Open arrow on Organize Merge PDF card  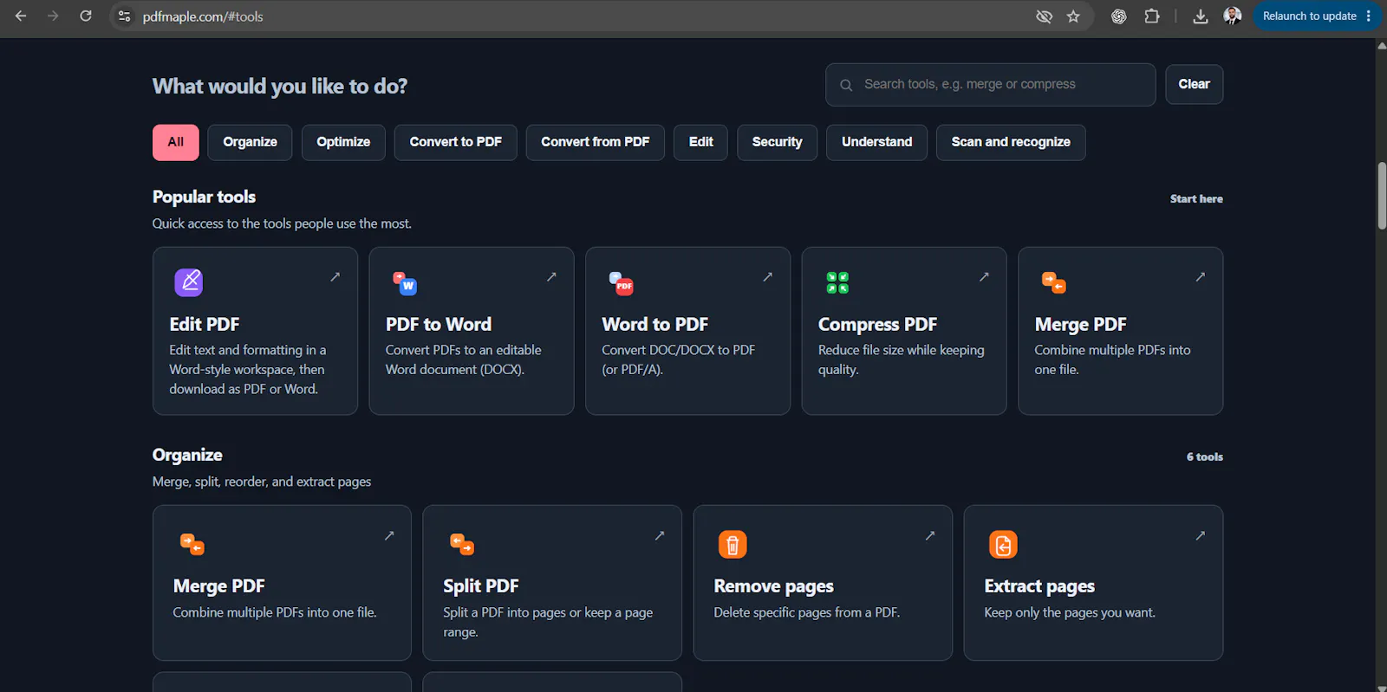pyautogui.click(x=389, y=536)
